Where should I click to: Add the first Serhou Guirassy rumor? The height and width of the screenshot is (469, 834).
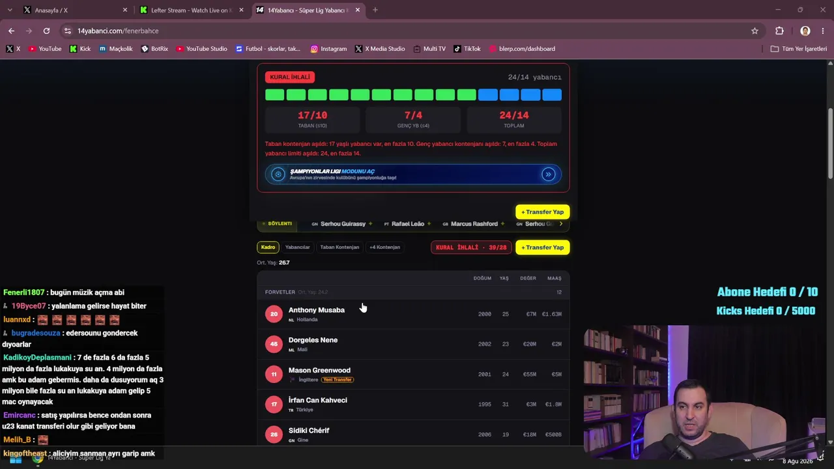(370, 224)
